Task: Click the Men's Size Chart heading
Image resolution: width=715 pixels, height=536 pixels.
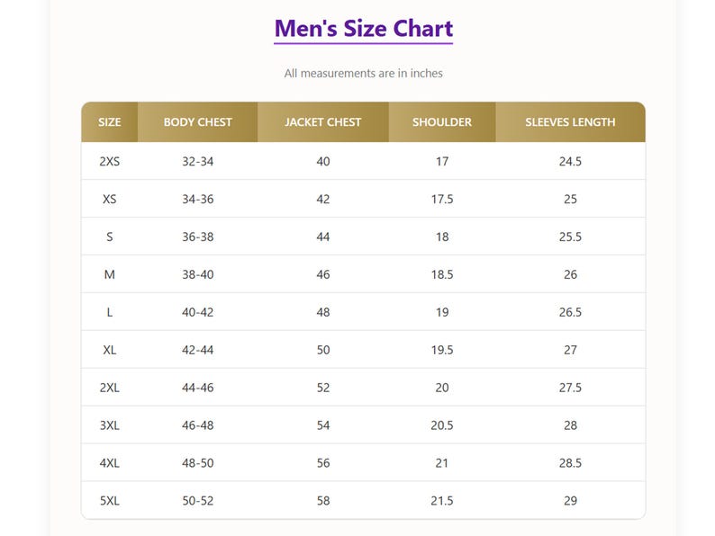Action: (x=364, y=29)
